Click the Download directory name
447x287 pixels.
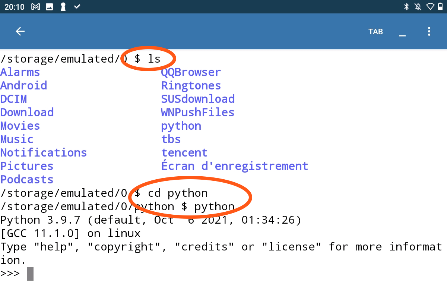(x=27, y=113)
